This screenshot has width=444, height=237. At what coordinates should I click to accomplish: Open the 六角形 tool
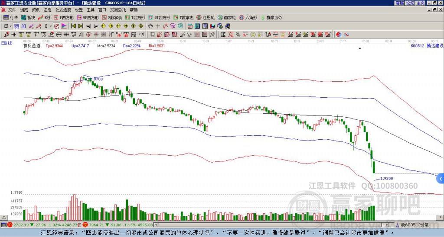tap(248, 17)
